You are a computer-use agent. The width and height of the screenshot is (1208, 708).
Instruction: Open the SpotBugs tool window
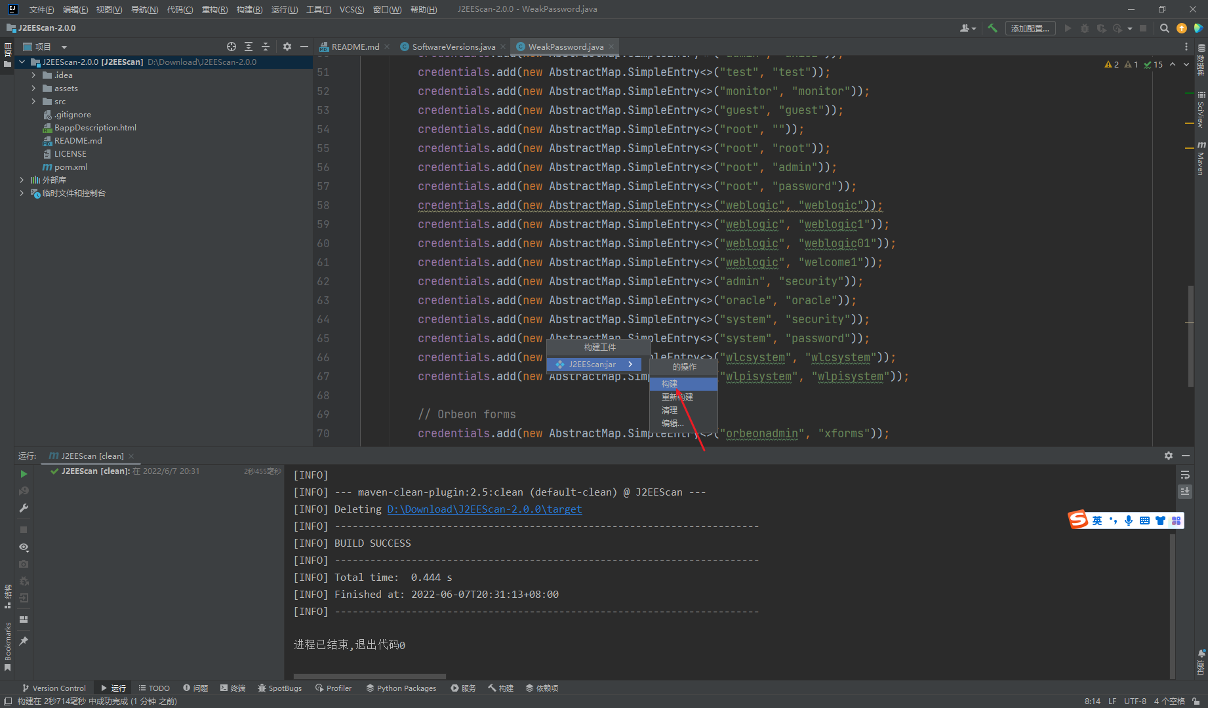tap(280, 688)
